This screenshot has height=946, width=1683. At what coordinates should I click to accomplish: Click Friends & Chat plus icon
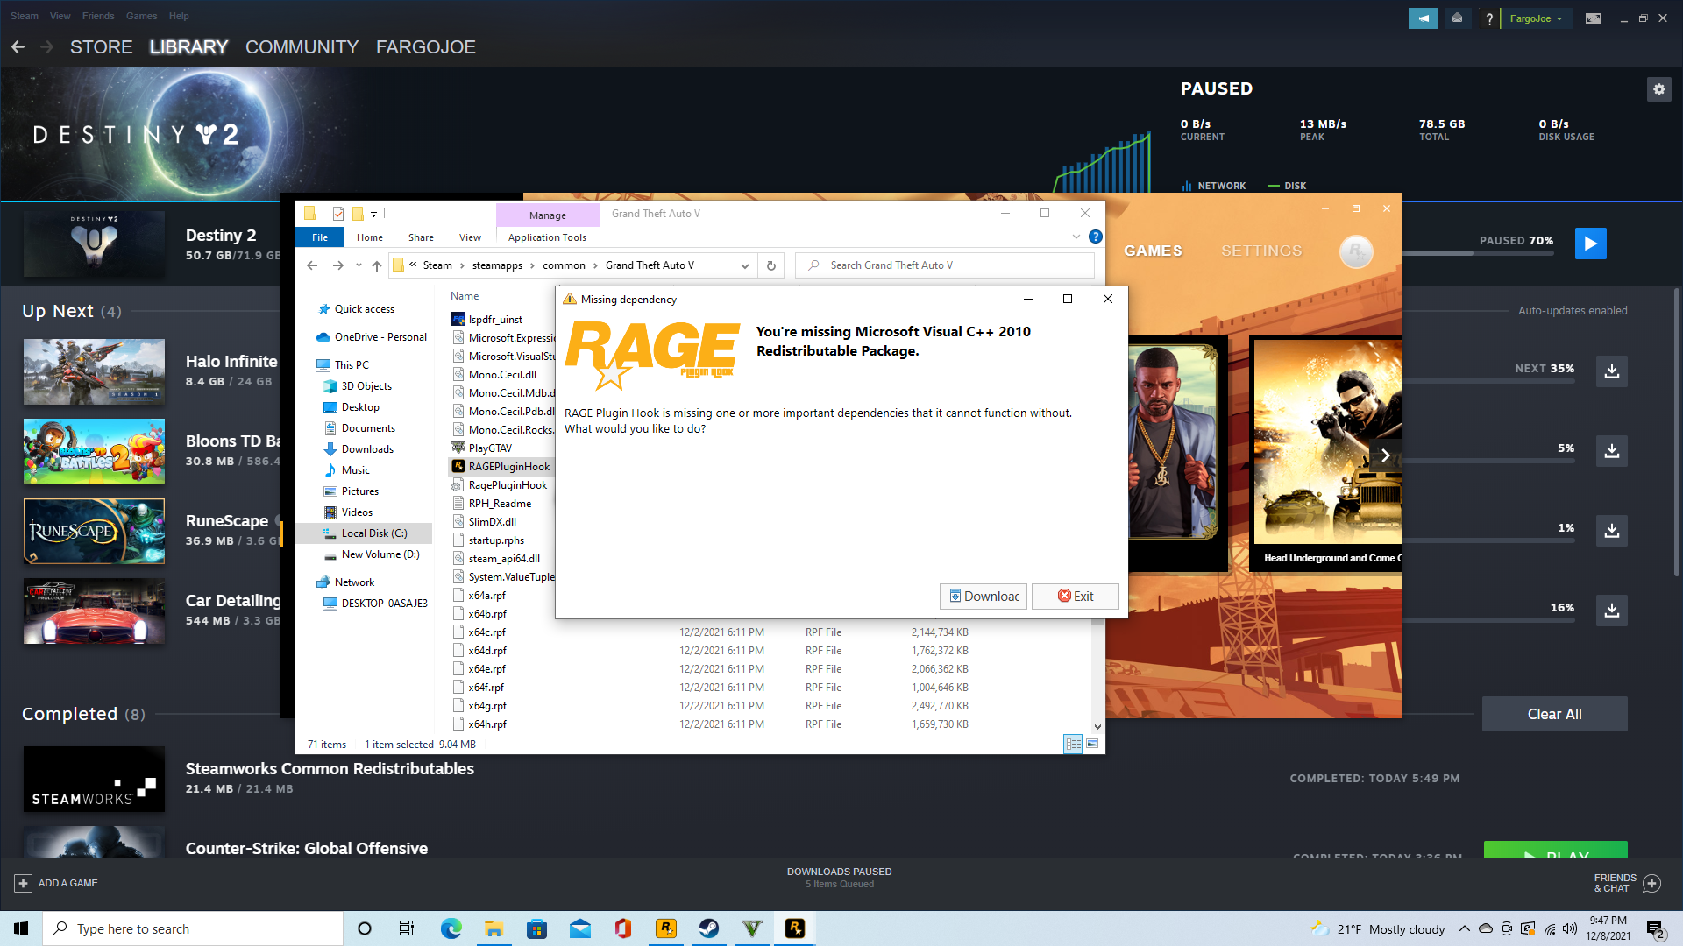coord(1652,883)
